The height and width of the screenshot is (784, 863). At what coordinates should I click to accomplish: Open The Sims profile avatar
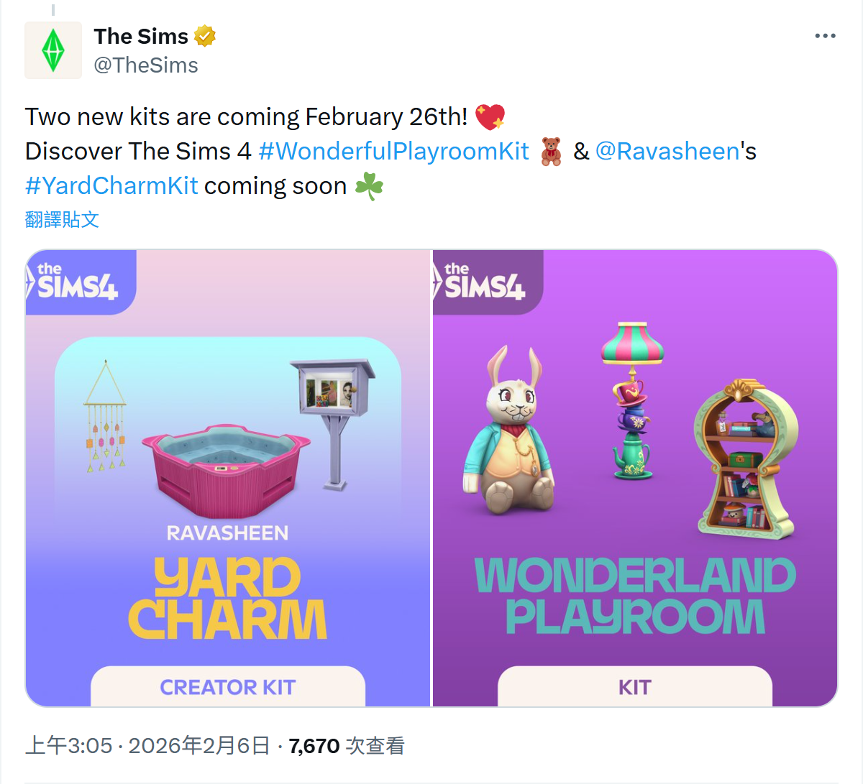click(x=53, y=50)
